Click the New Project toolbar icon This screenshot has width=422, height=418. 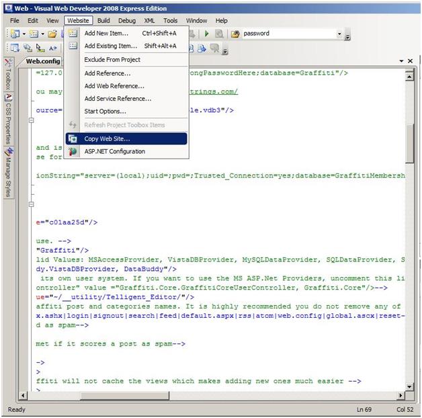15,34
